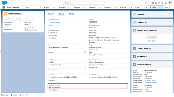Switch to the SmartT... workspace tab
The width and height of the screenshot is (174, 97).
pos(63,7)
